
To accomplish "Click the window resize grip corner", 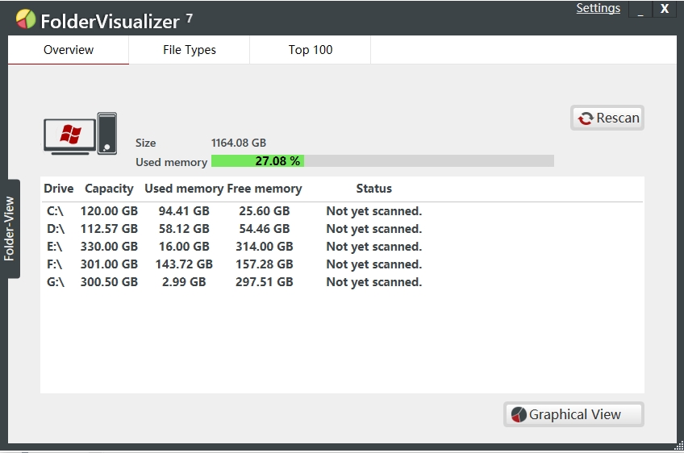I will [x=679, y=446].
